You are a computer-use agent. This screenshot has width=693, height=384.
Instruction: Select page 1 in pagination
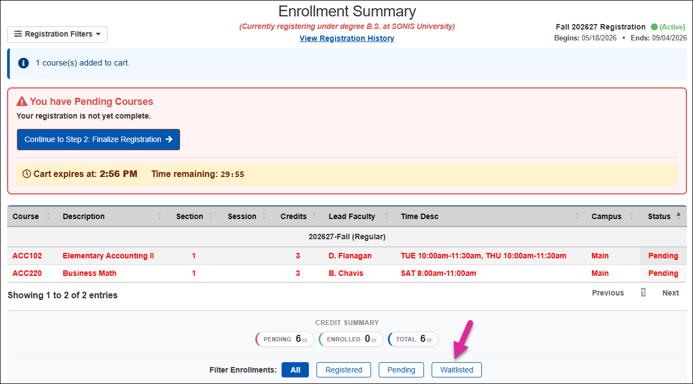point(643,293)
